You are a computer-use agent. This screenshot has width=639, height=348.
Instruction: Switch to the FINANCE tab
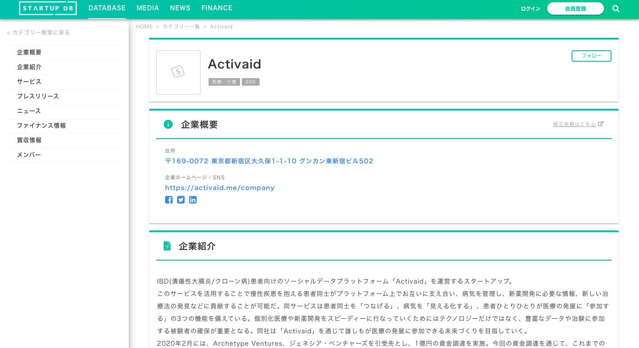[217, 8]
